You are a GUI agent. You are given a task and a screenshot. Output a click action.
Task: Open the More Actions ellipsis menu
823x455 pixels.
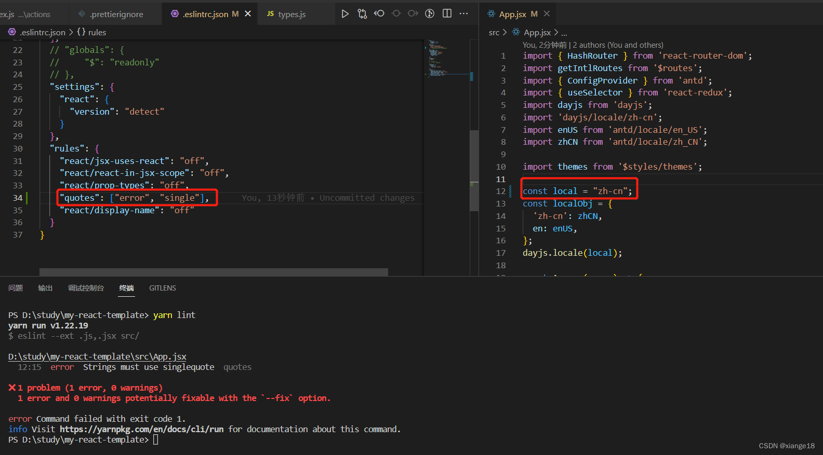coord(464,13)
